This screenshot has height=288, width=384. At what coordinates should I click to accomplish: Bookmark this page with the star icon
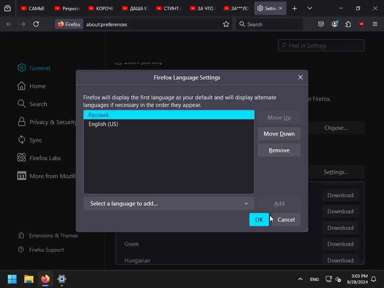(x=226, y=24)
